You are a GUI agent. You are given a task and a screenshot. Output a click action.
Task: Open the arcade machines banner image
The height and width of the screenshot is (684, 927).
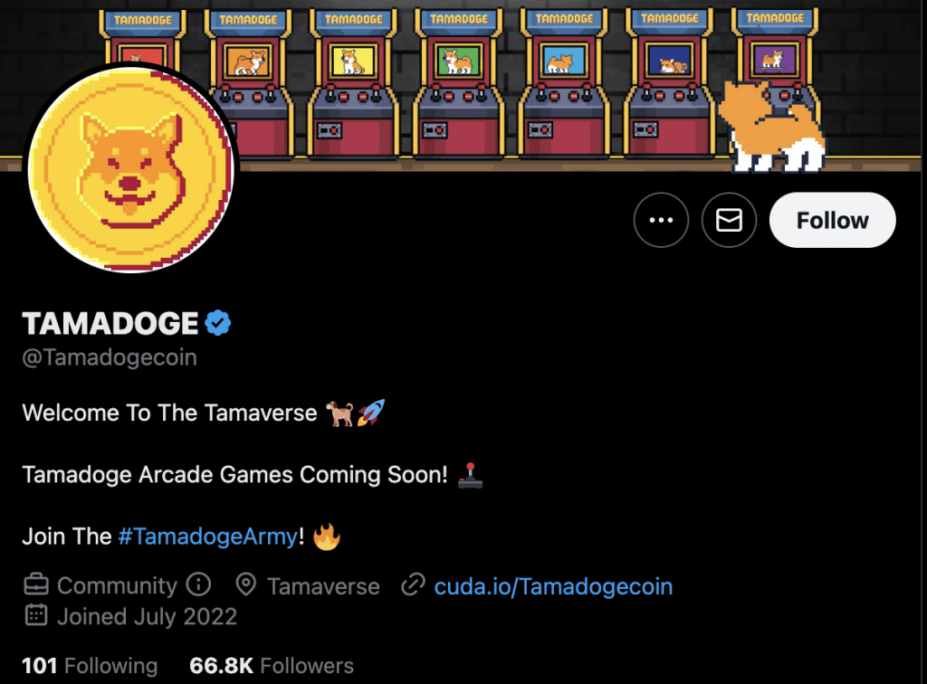pyautogui.click(x=463, y=86)
